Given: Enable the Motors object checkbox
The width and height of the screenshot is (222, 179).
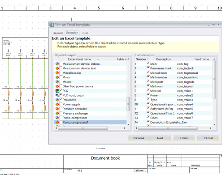Looking at the screenshot, I should (61, 81).
